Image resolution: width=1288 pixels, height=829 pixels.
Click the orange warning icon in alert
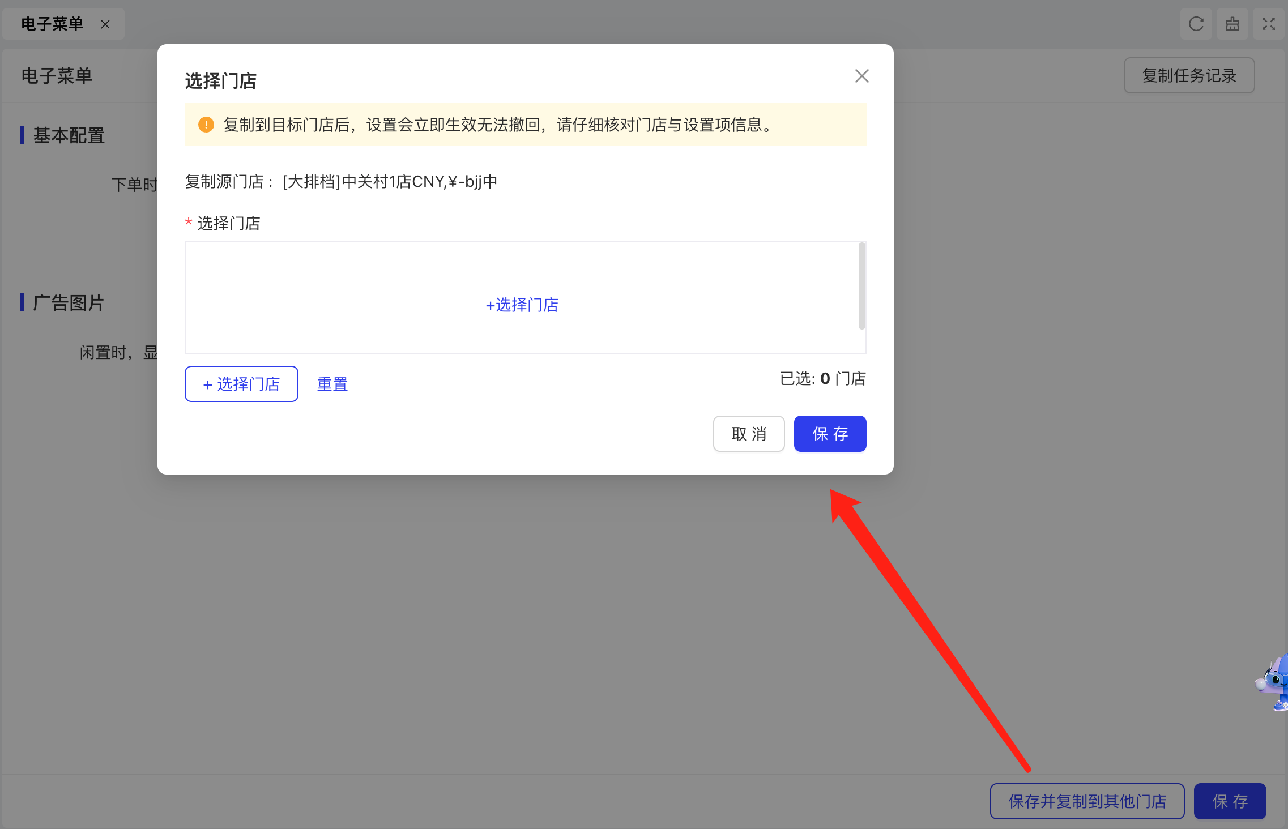point(206,125)
